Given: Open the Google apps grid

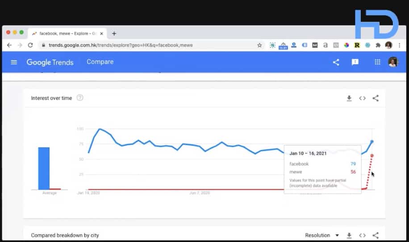Looking at the screenshot, I should [378, 62].
